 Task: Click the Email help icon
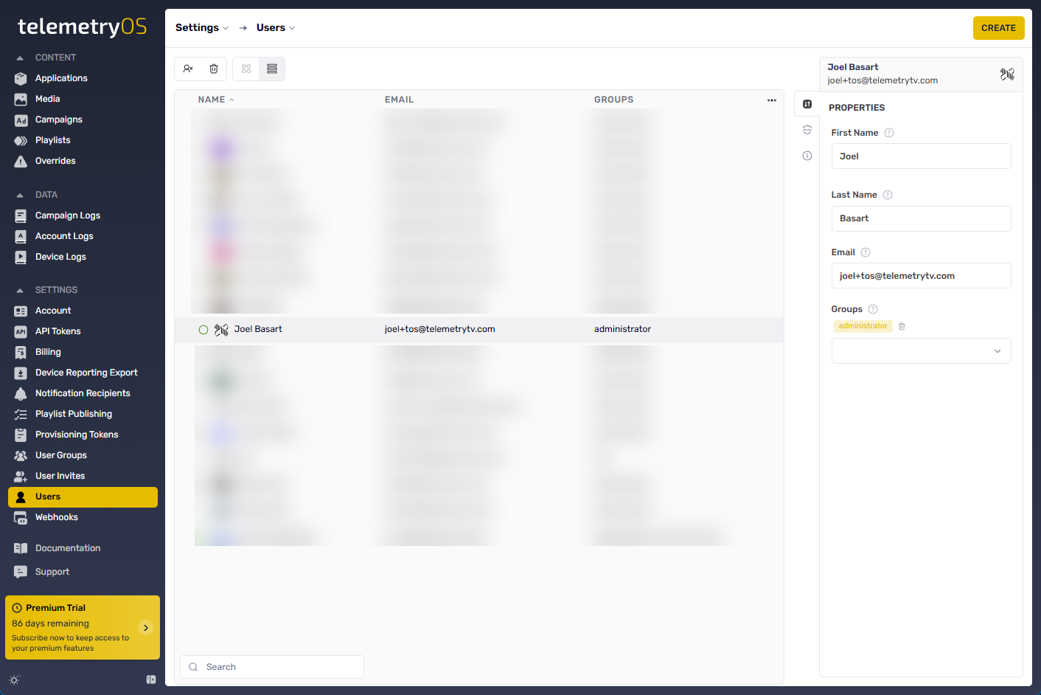pos(866,252)
